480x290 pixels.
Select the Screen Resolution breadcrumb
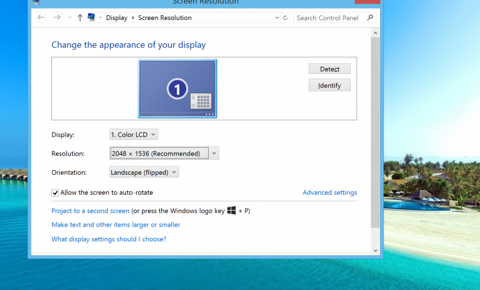165,18
